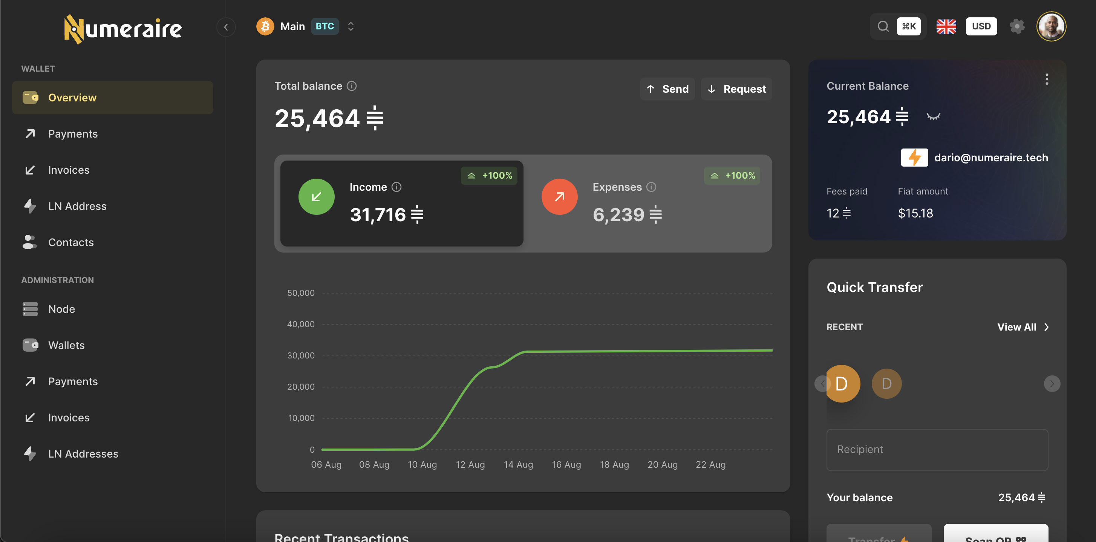The height and width of the screenshot is (542, 1096).
Task: Click the 22 Aug chart label
Action: coord(710,465)
